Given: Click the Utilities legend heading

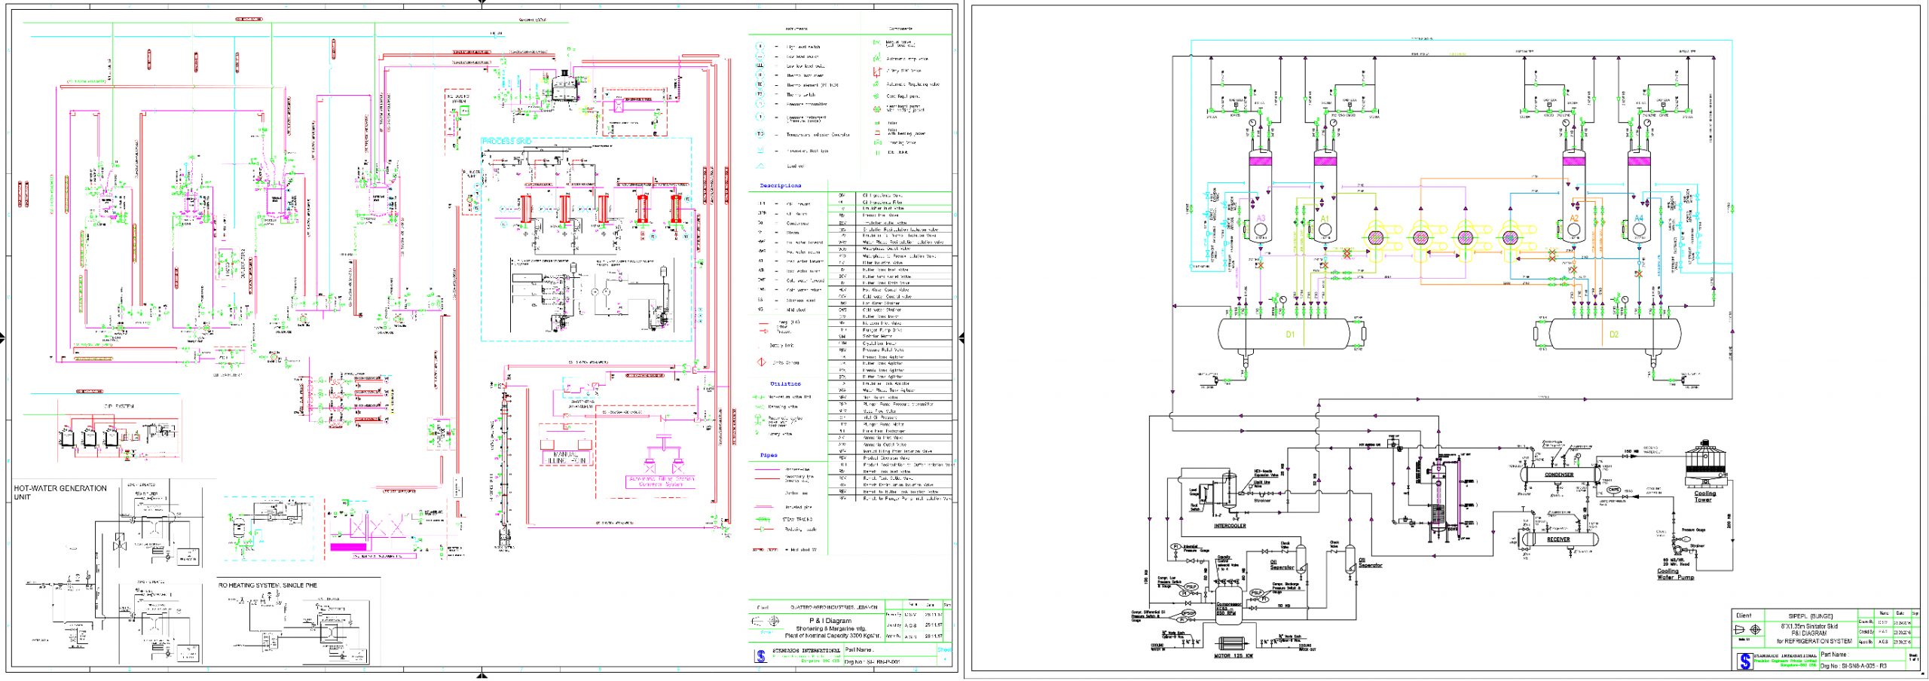Looking at the screenshot, I should click(x=785, y=383).
